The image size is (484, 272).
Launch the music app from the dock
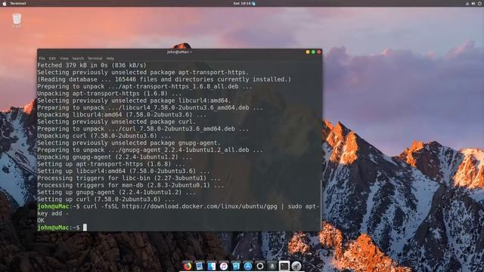coord(224,266)
